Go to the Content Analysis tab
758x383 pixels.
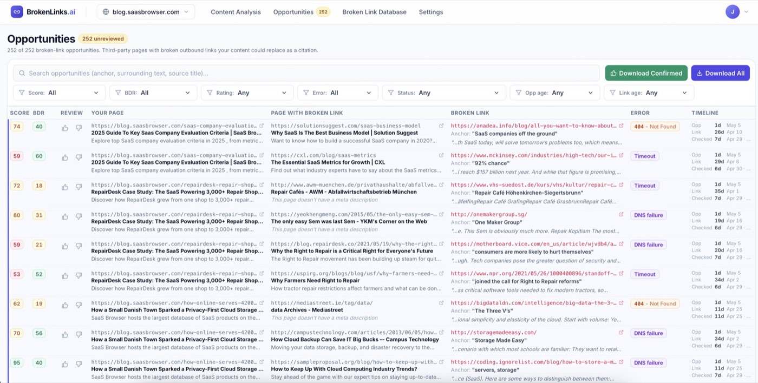236,12
